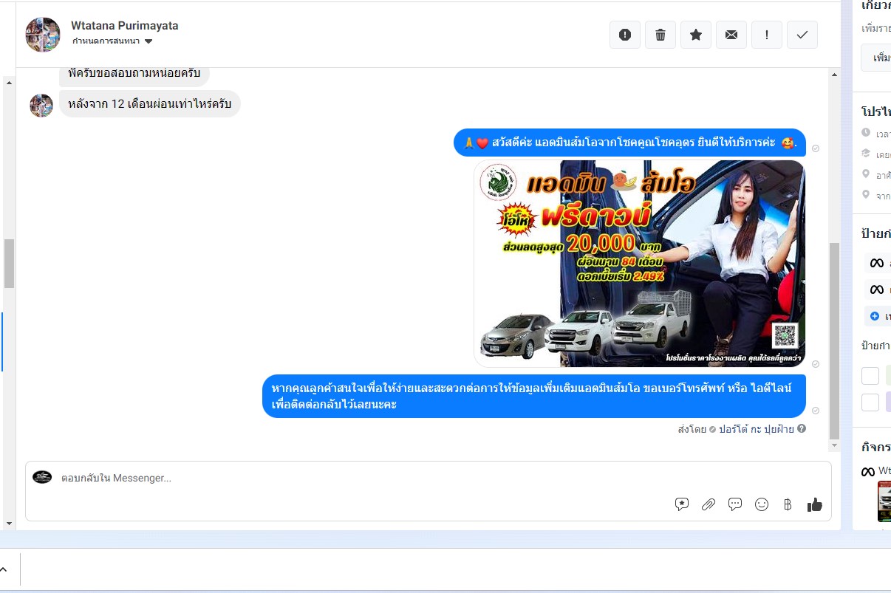Image resolution: width=891 pixels, height=593 pixels.
Task: Open the กำหนดการสนทนา dropdown
Action: tap(112, 41)
